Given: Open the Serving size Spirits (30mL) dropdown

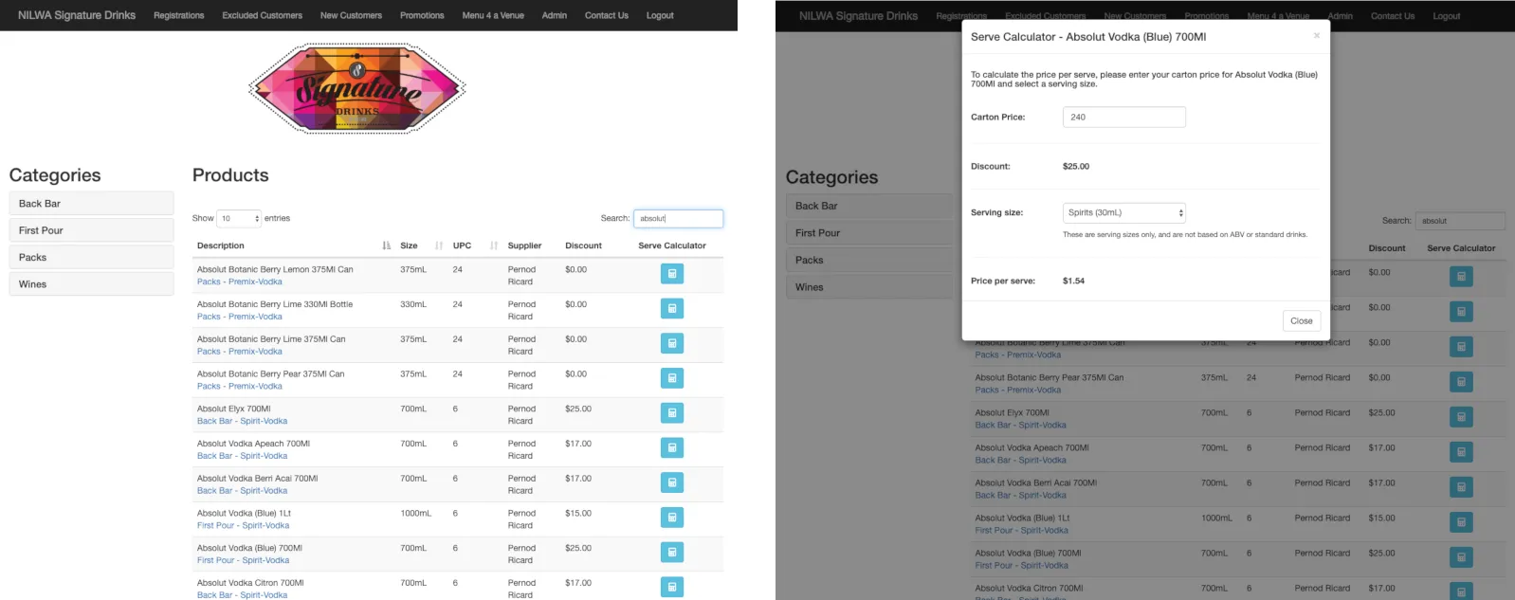Looking at the screenshot, I should pos(1123,213).
